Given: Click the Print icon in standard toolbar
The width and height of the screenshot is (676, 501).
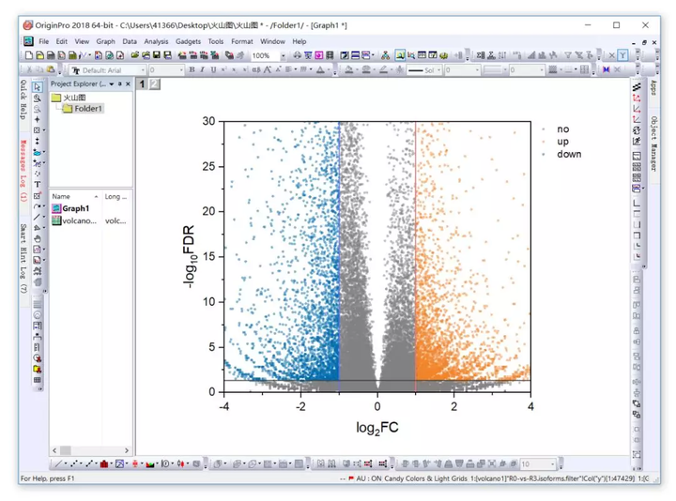Looking at the screenshot, I should click(x=298, y=55).
